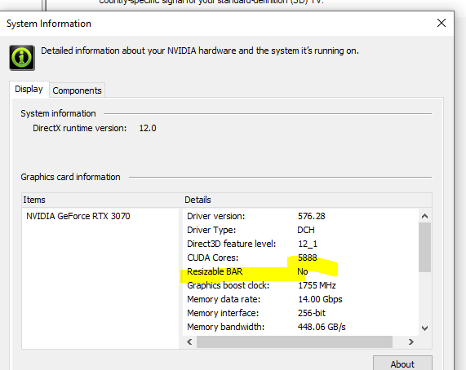Select the Resizable BAR row
This screenshot has height=370, width=466.
(300, 271)
